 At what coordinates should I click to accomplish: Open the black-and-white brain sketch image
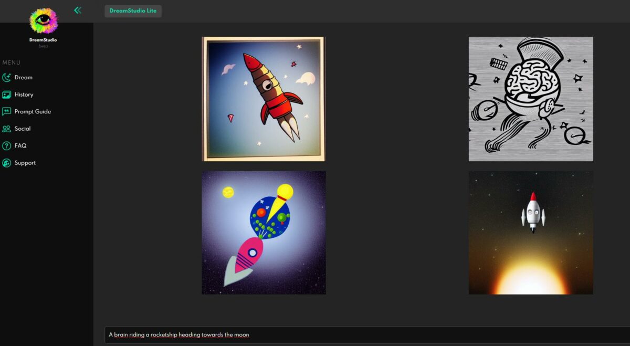click(531, 99)
